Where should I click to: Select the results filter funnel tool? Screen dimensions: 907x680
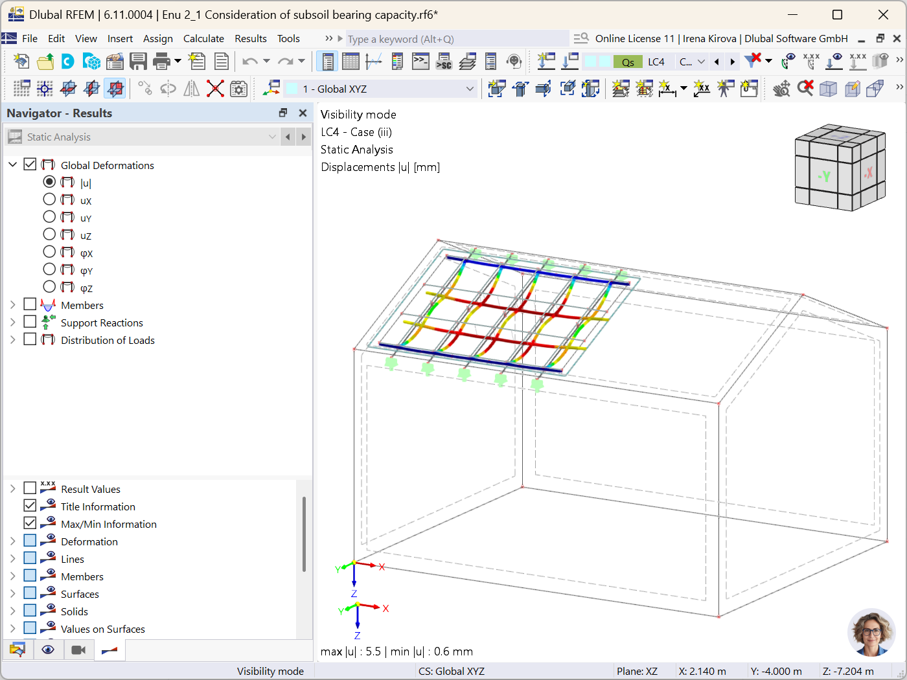pos(753,61)
